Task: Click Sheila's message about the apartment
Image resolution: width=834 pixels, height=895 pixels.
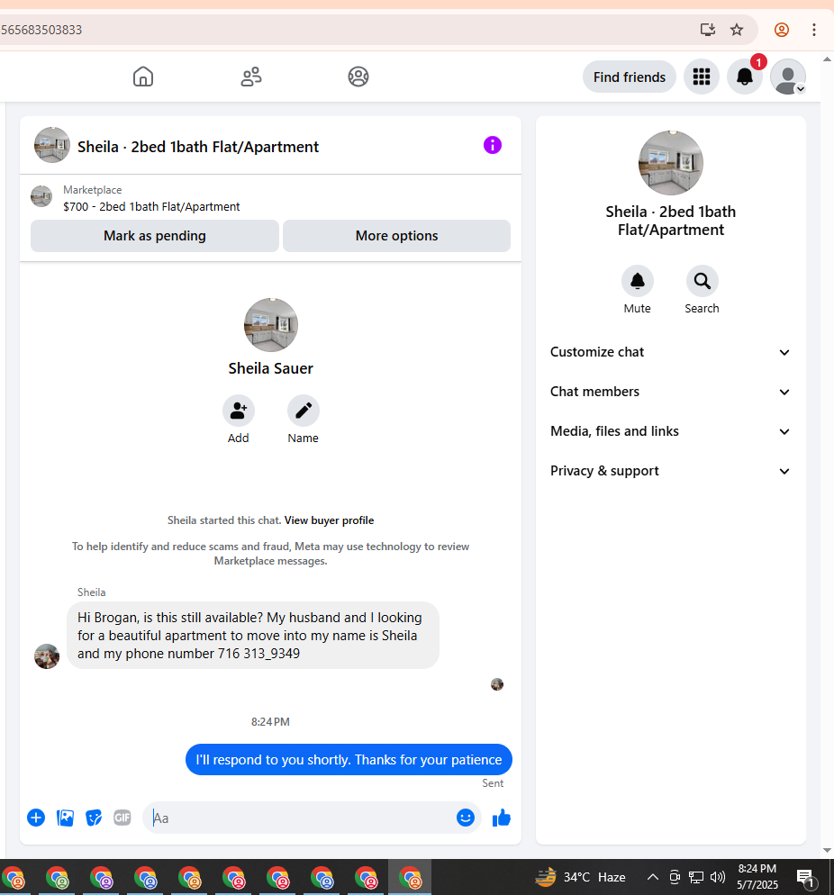Action: point(253,636)
